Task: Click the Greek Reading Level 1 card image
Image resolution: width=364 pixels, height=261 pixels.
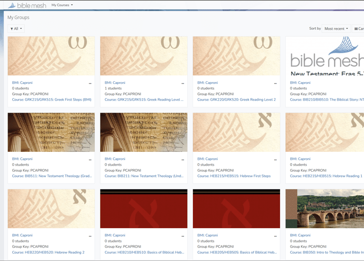Action: tap(144, 56)
